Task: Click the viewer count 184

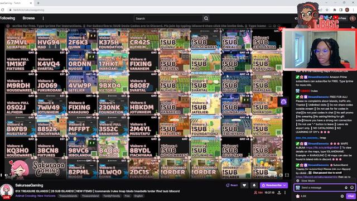Action: [258, 193]
